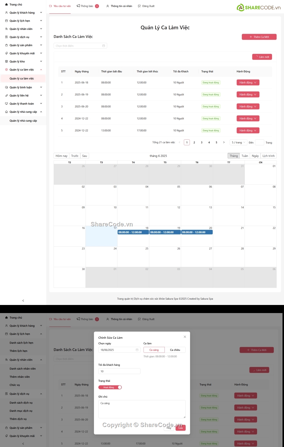Click the Quản lý sản phẩm bag icon in upper screenshot
Image resolution: width=284 pixels, height=447 pixels.
7,45
